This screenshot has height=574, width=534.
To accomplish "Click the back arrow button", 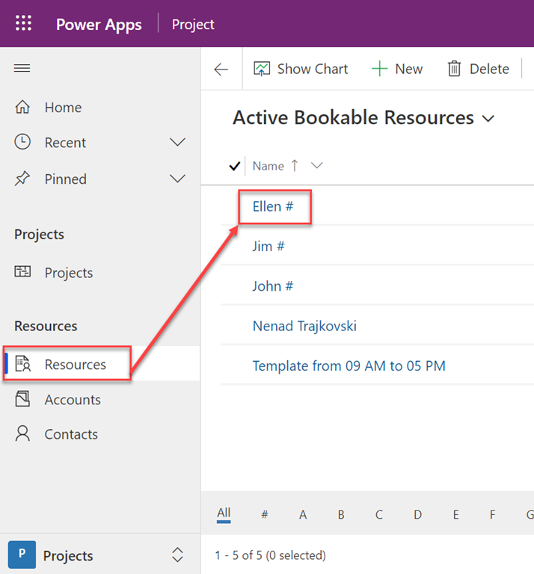I will [221, 70].
